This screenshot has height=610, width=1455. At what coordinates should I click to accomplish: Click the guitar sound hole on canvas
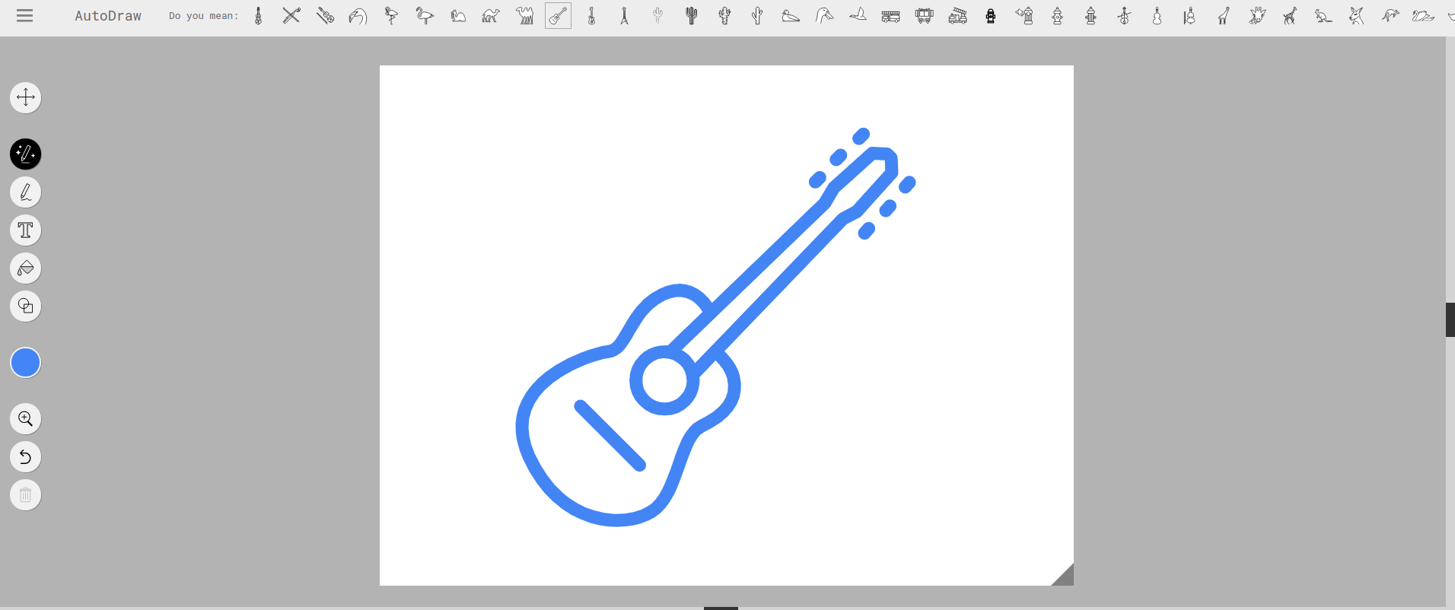point(664,380)
